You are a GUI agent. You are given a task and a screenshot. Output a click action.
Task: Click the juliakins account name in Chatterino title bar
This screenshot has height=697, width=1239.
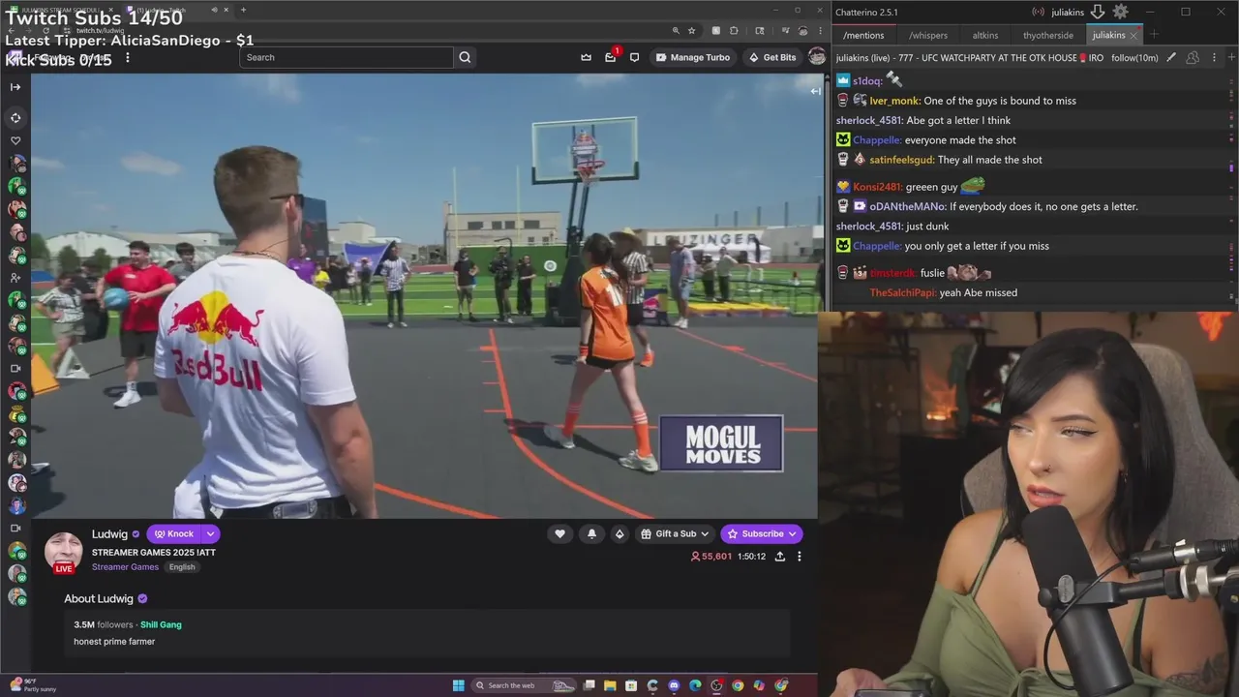point(1068,13)
